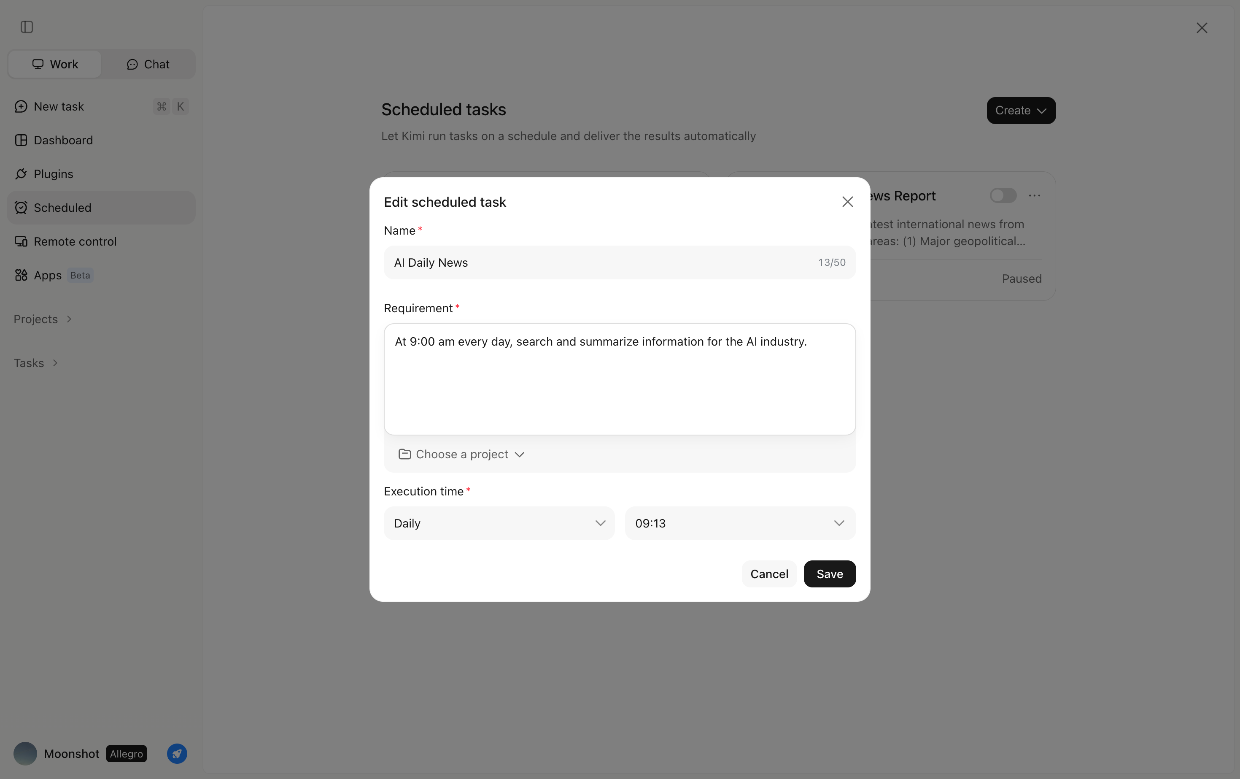
Task: Collapse the sidebar panel icon
Action: pyautogui.click(x=27, y=27)
